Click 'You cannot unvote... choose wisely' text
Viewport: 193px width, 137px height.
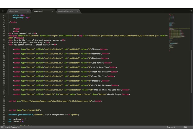32,45
